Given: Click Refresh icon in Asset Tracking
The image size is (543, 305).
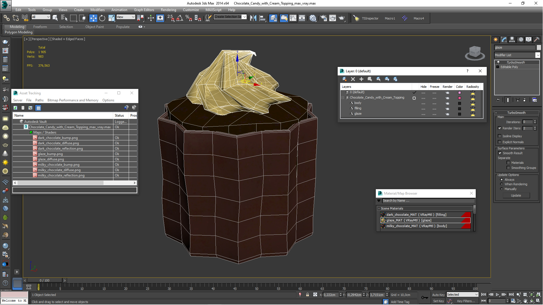Looking at the screenshot, I should 16,108.
